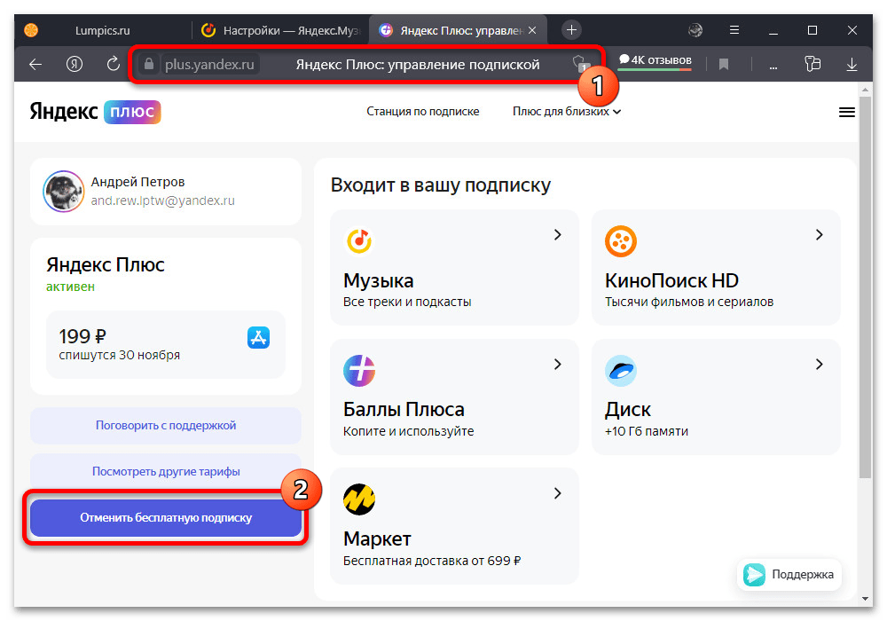Click the address bar showing plus.yandex.ru

point(355,64)
